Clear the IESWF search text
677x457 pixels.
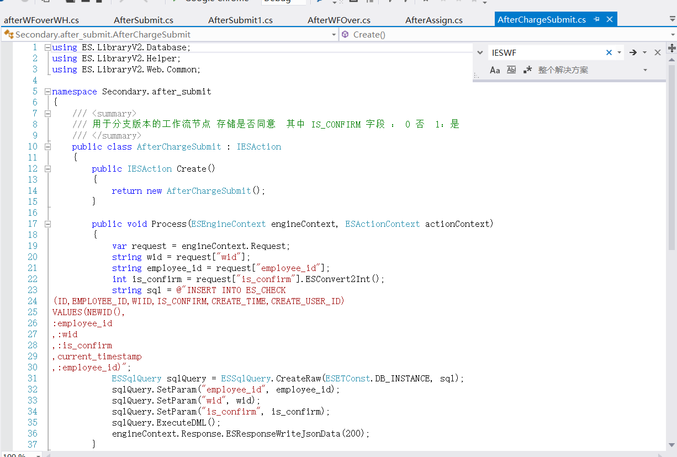click(x=609, y=52)
